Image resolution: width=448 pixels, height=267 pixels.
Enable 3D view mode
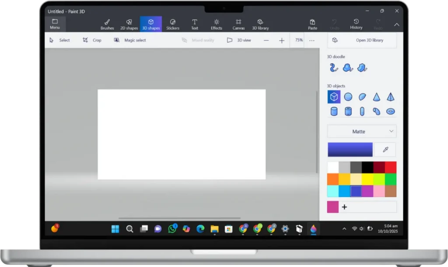tap(238, 40)
